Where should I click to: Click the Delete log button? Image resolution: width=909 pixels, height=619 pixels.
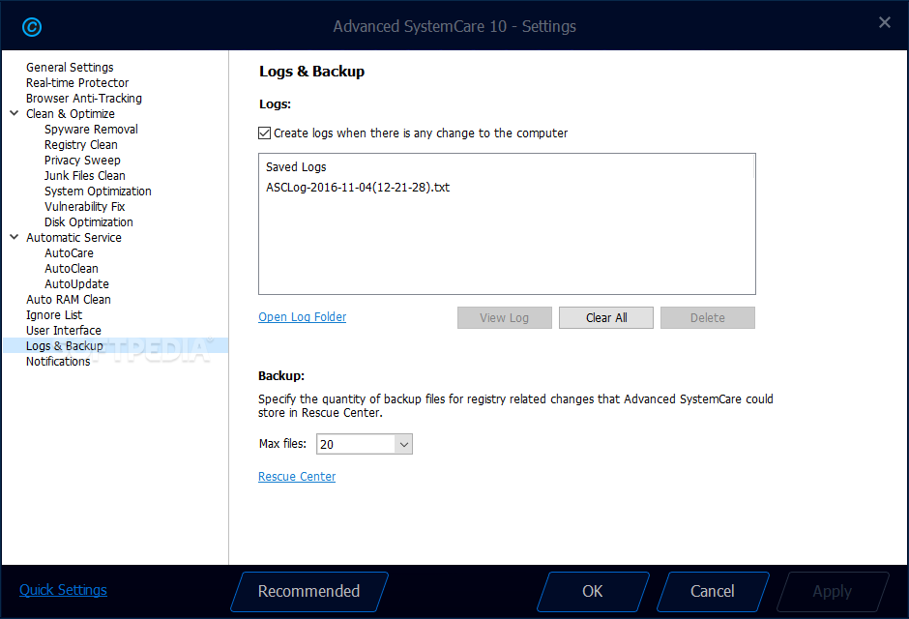tap(707, 317)
